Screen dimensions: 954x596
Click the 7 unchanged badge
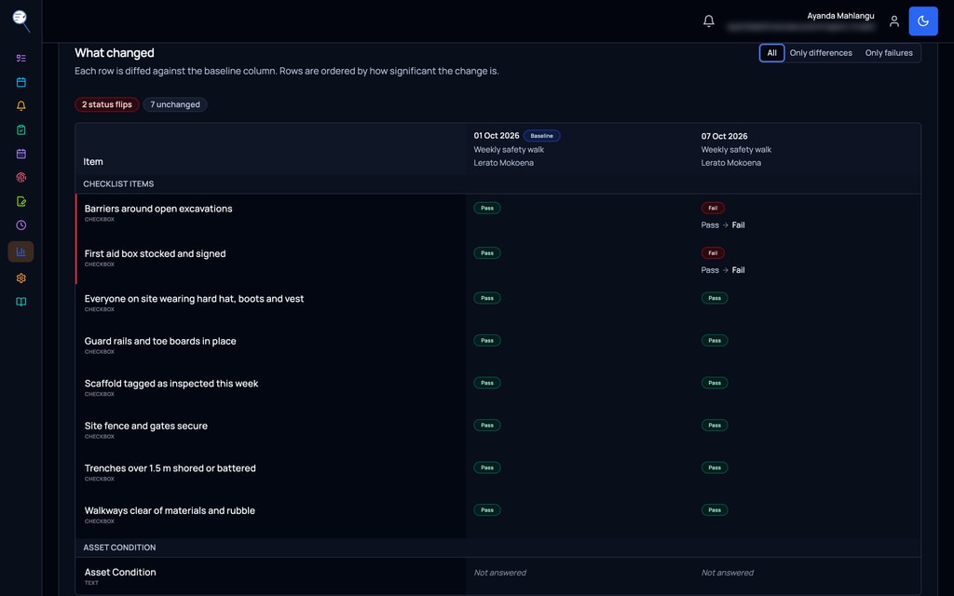coord(175,104)
